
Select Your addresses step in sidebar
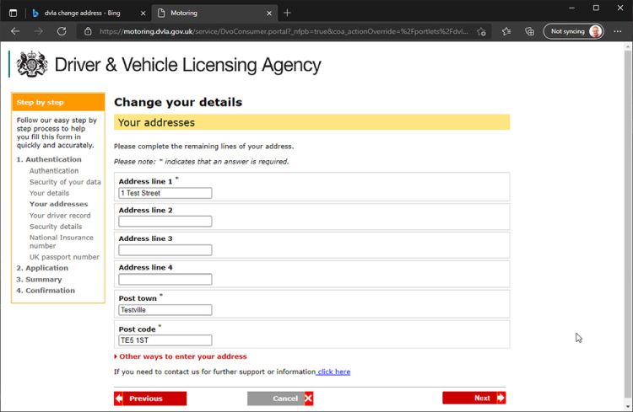58,204
